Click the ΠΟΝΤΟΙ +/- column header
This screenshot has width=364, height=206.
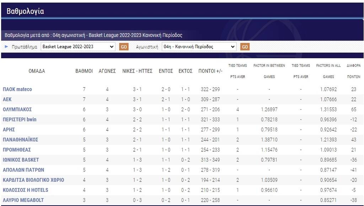(210, 71)
